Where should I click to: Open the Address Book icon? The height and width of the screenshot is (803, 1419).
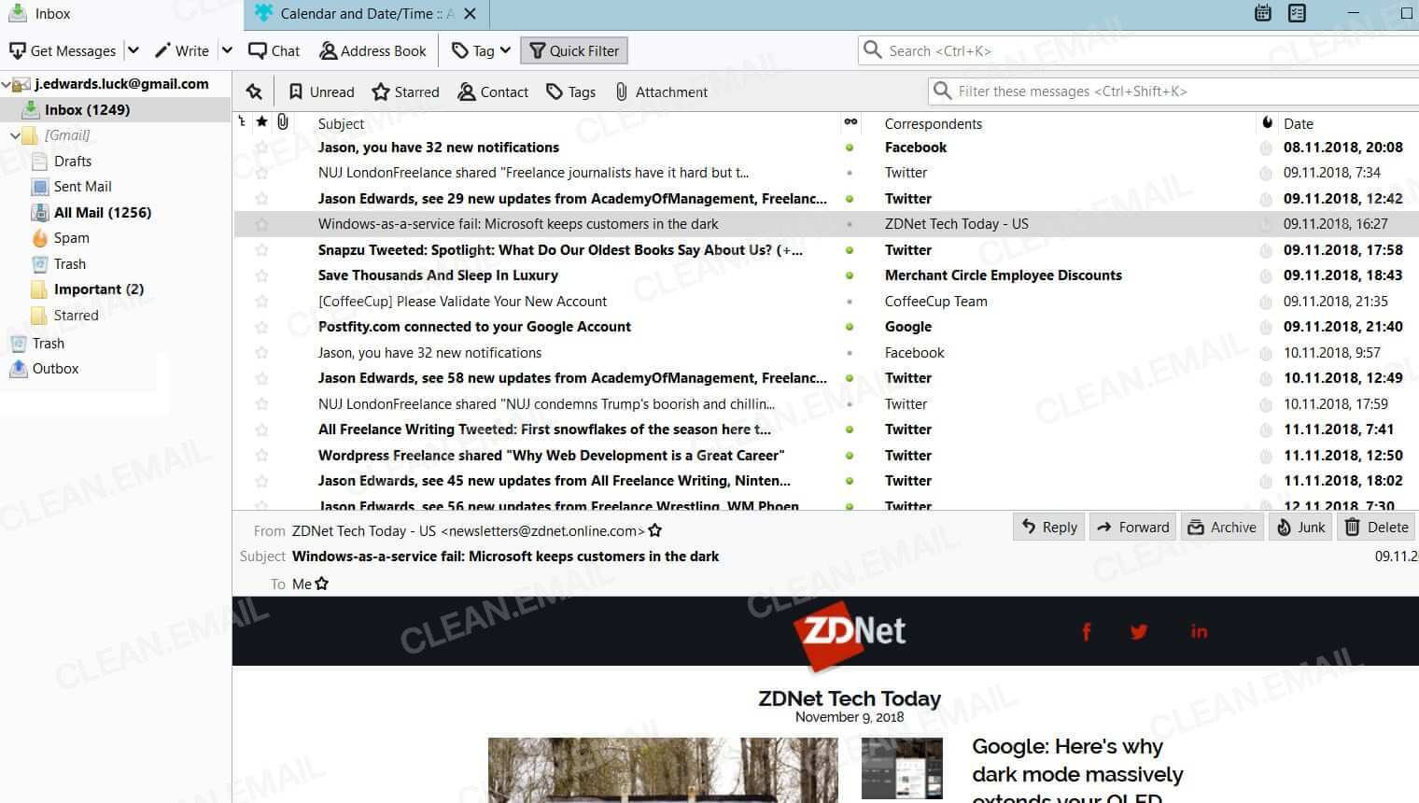click(372, 50)
